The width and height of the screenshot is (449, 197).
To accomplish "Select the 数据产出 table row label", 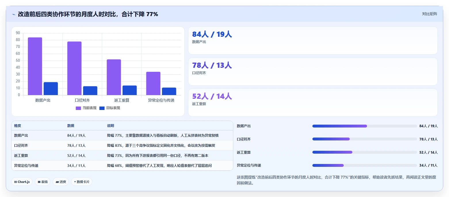I will click(x=21, y=136).
